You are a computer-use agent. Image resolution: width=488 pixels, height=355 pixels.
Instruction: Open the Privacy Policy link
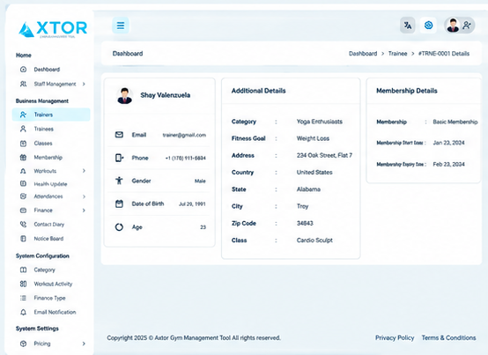[395, 338]
